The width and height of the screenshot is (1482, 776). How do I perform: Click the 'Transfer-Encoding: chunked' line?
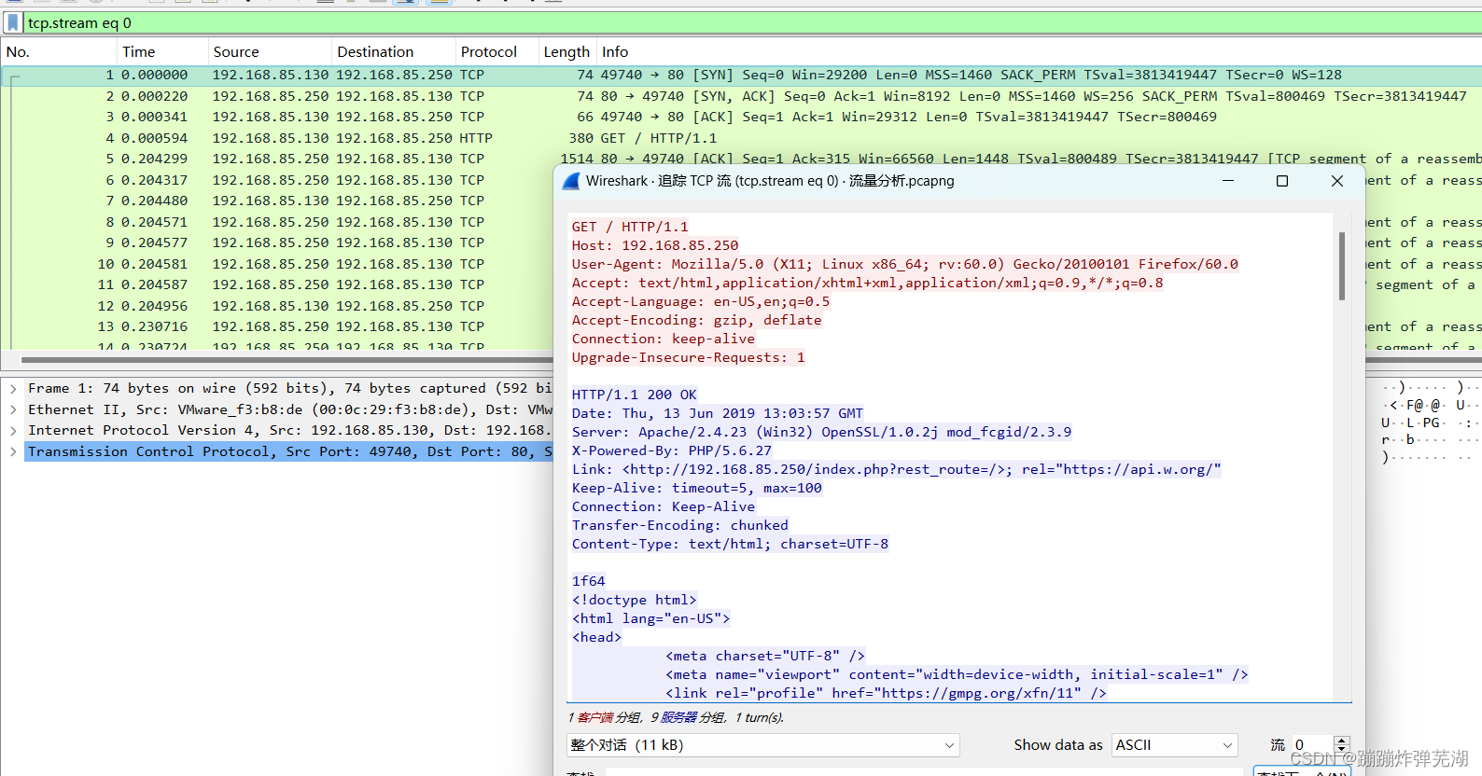tap(680, 525)
